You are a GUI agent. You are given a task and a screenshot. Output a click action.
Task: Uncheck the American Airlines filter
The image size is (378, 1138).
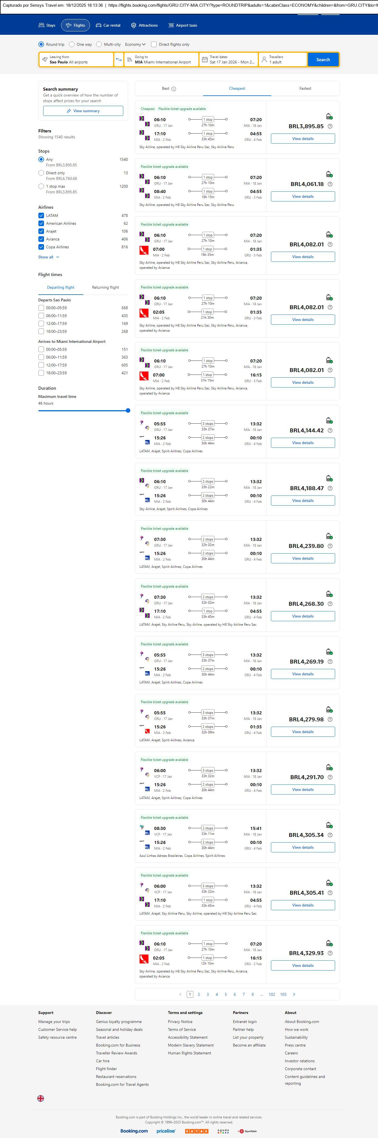pos(41,224)
